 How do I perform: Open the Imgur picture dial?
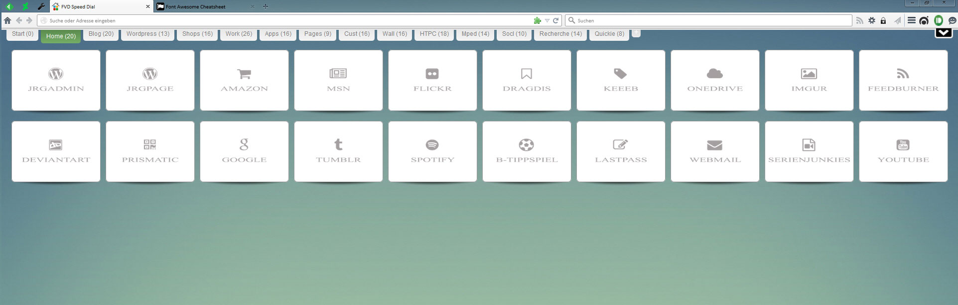pos(809,80)
